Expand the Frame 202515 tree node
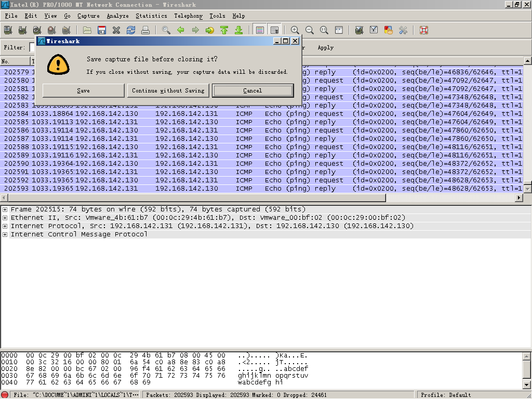Viewport: 532px width, 399px height. coord(5,209)
